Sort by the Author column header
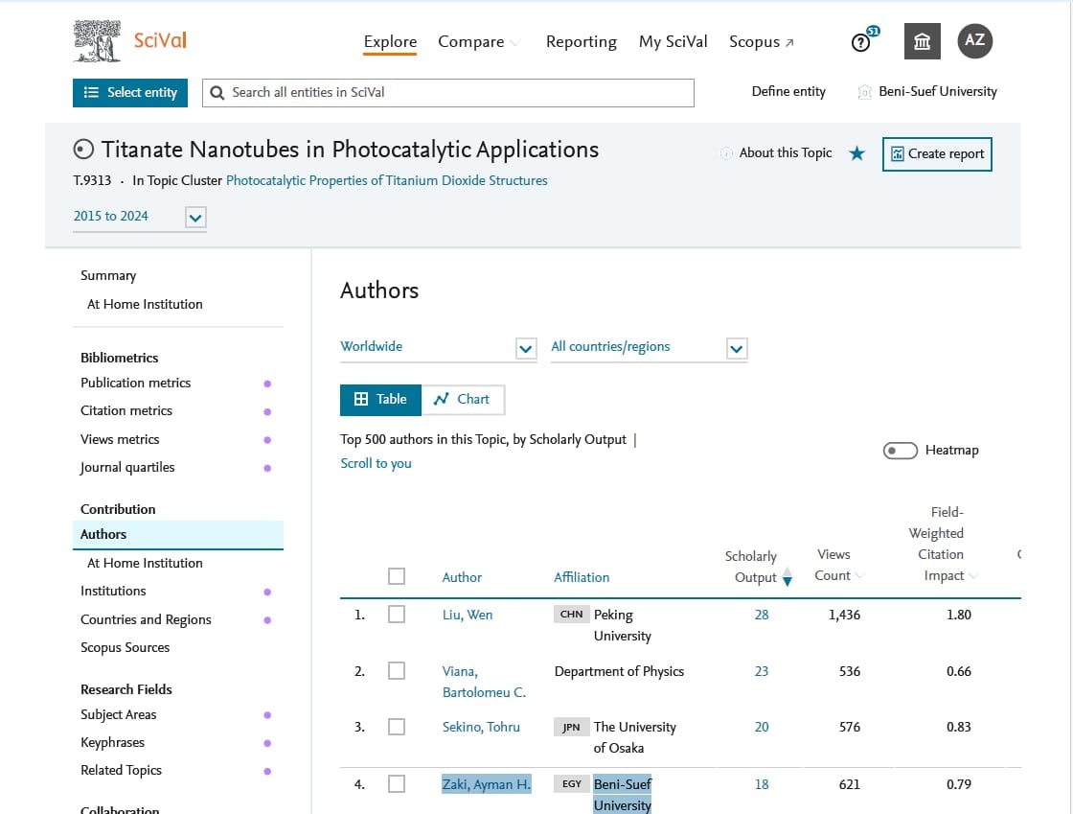Viewport: 1073px width, 814px height. pos(462,577)
